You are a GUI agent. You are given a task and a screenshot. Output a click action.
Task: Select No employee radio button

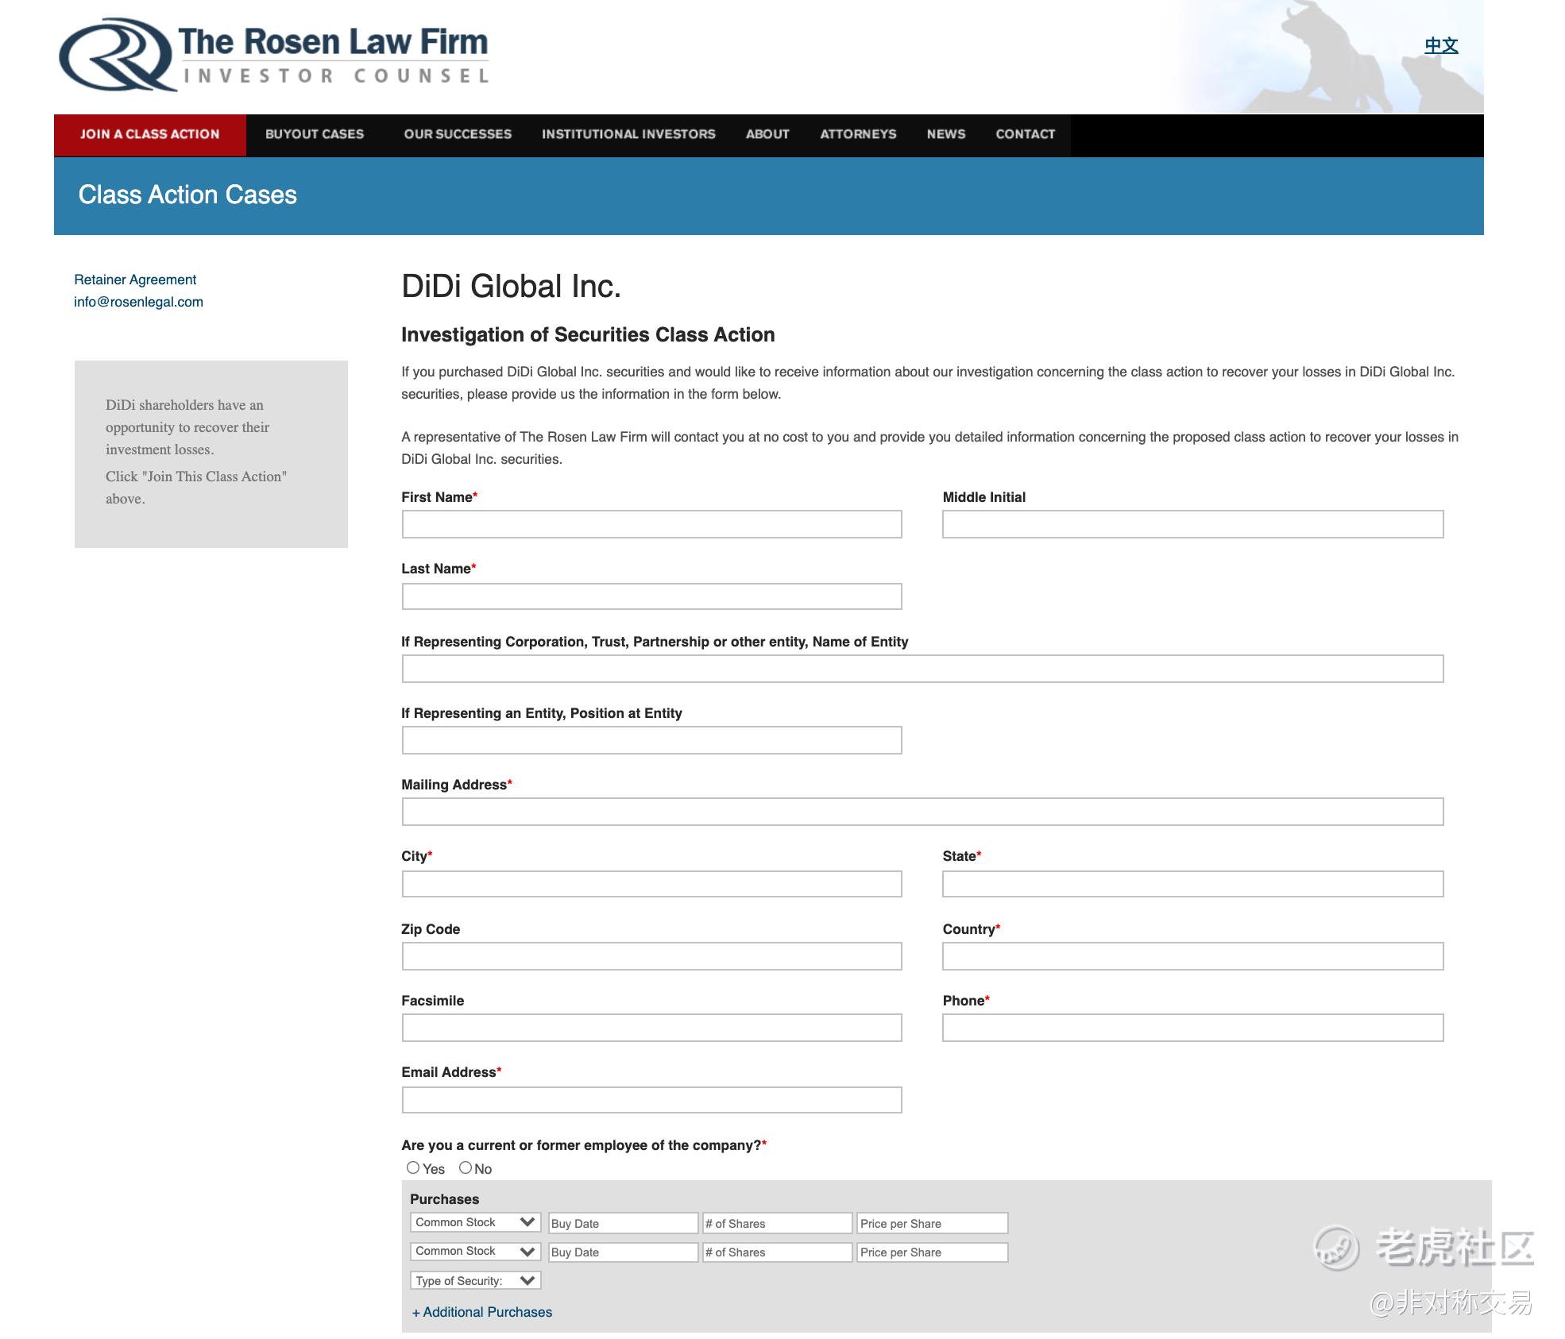pyautogui.click(x=466, y=1167)
